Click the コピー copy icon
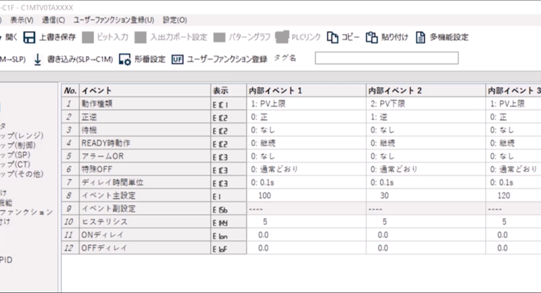The width and height of the screenshot is (541, 293). 333,37
